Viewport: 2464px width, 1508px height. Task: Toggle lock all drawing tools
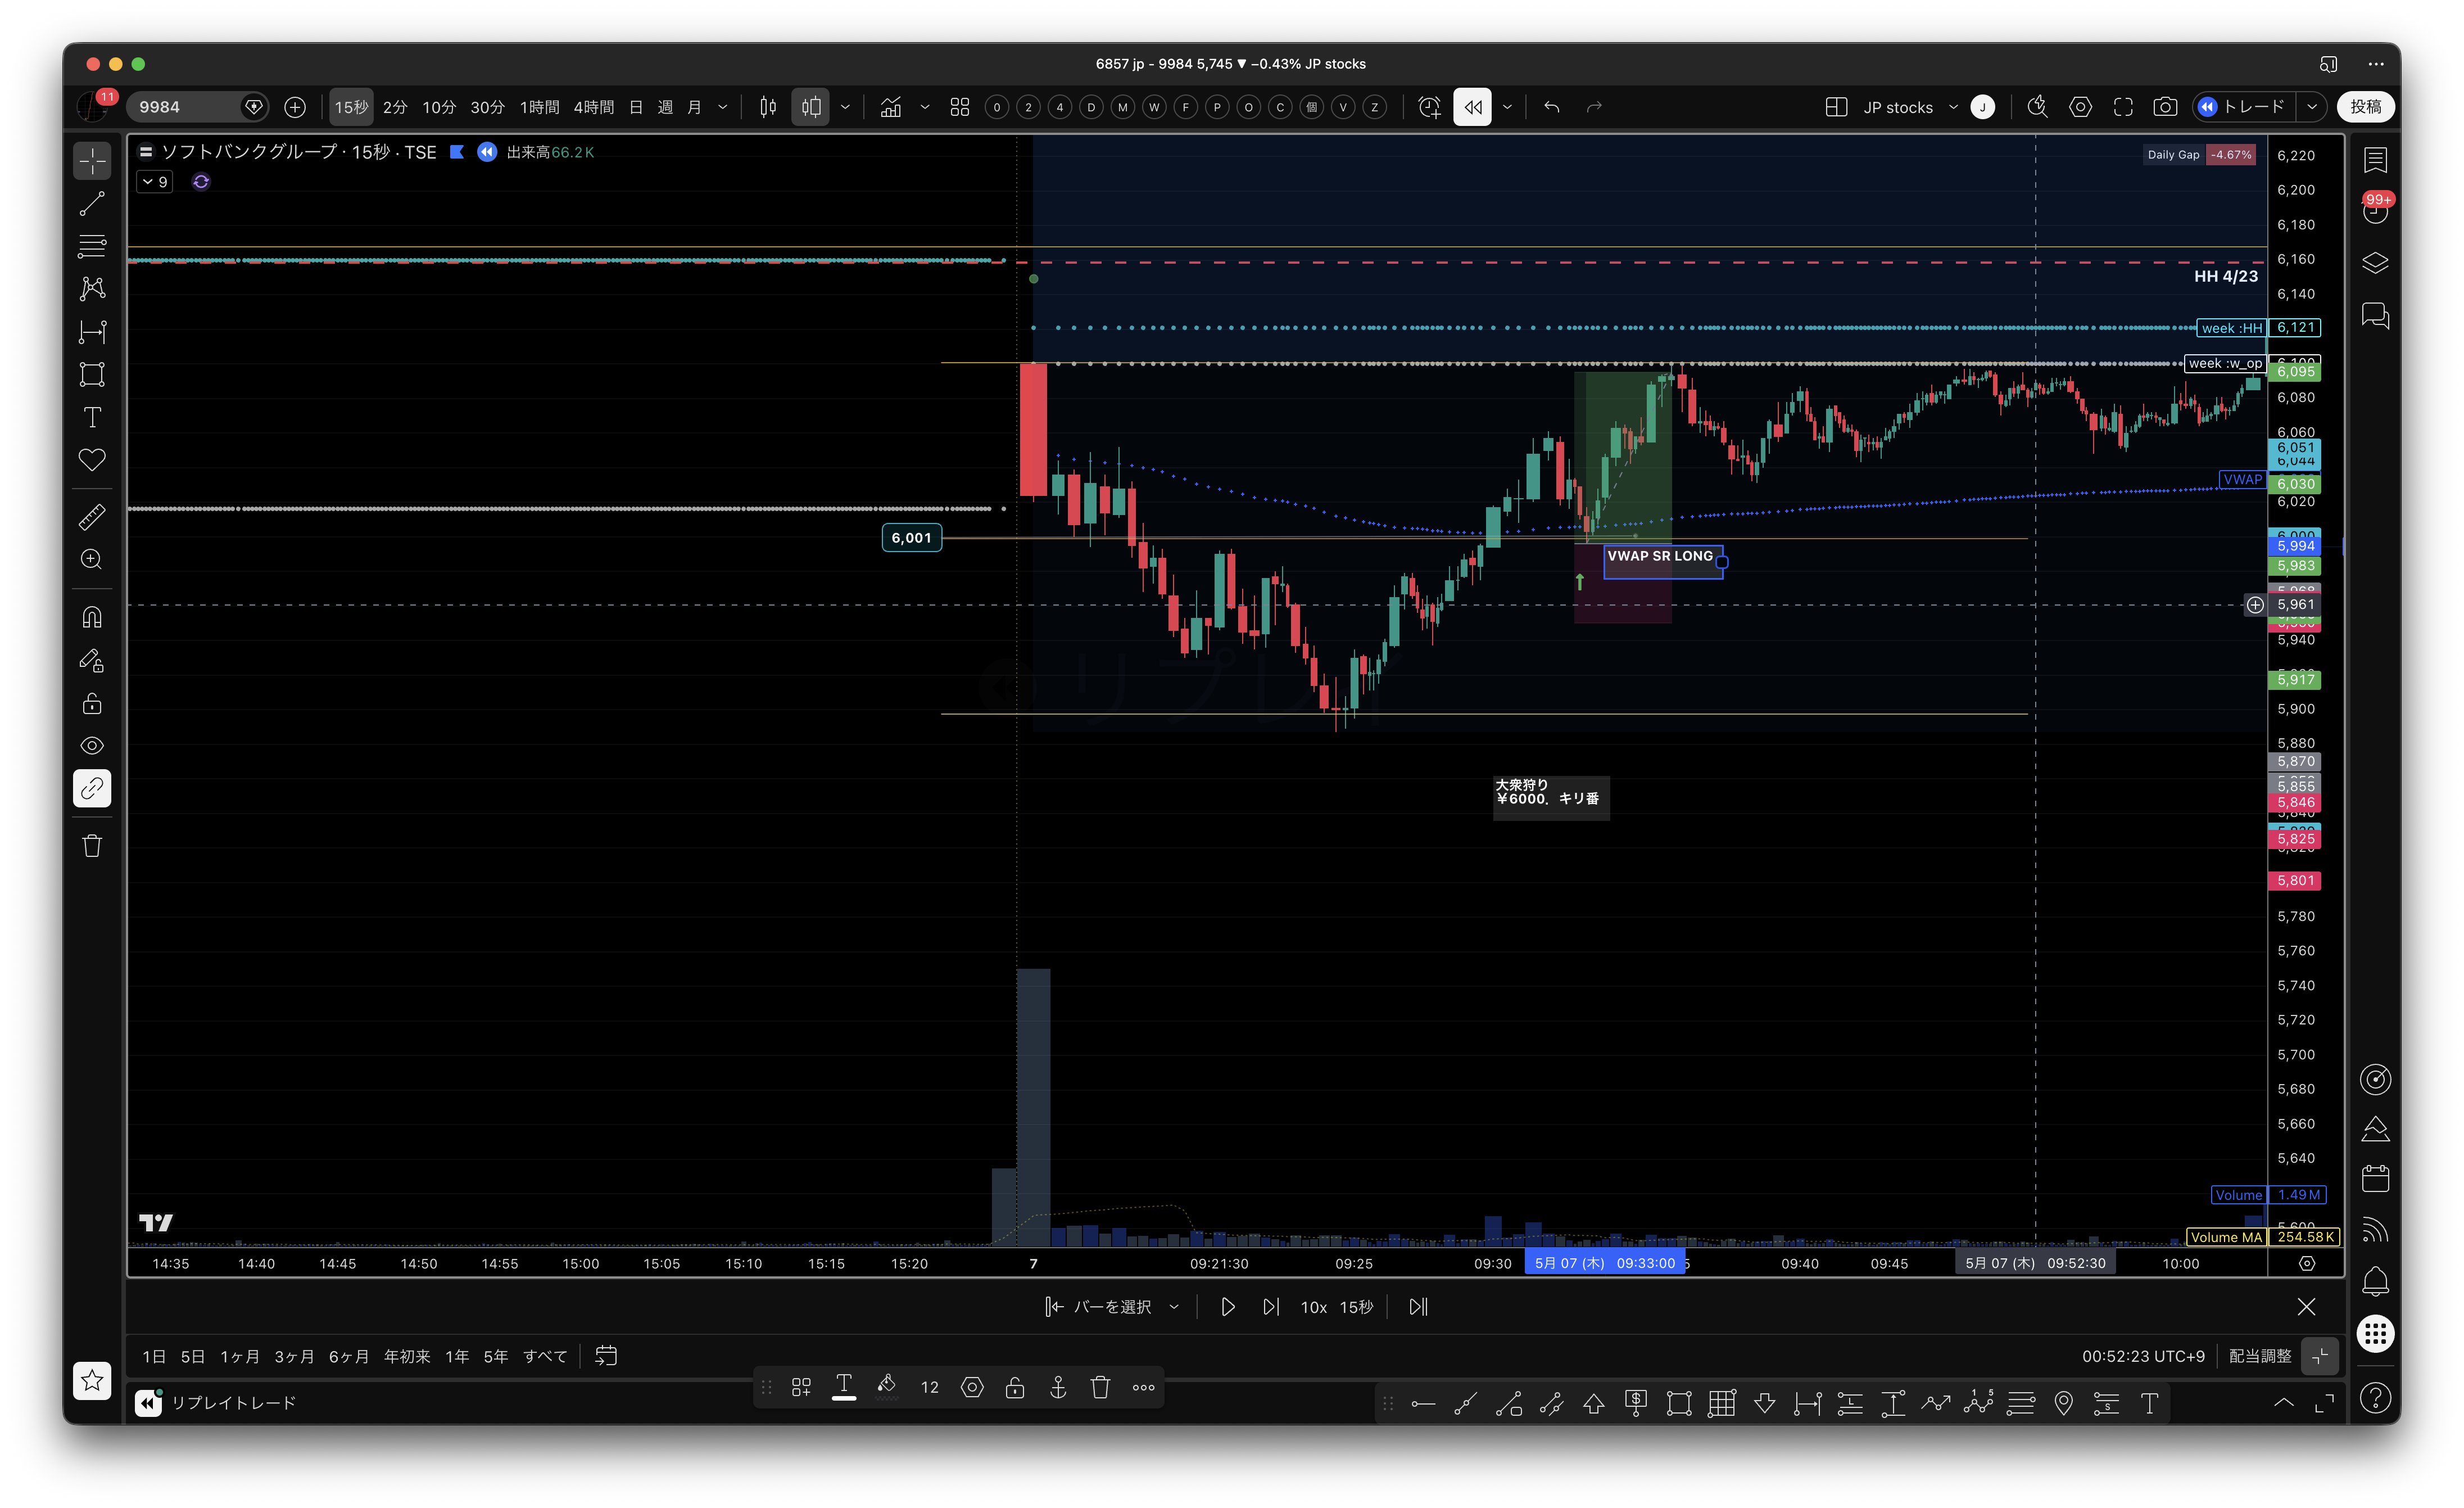pyautogui.click(x=92, y=703)
